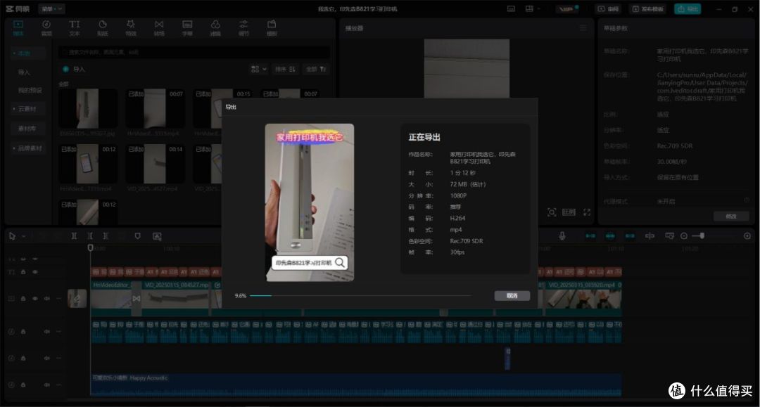Click the timeline playhead marker
Image resolution: width=760 pixels, height=407 pixels.
pos(90,247)
